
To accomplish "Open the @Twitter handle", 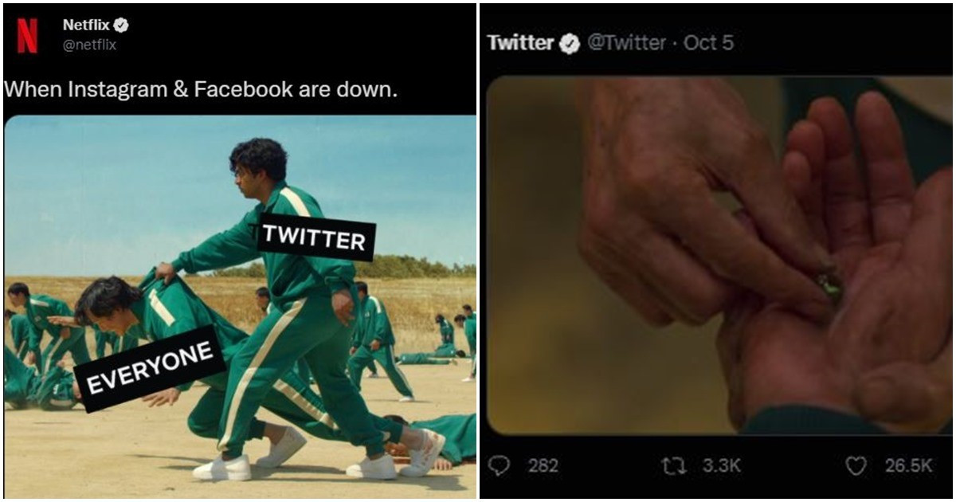I will 625,43.
